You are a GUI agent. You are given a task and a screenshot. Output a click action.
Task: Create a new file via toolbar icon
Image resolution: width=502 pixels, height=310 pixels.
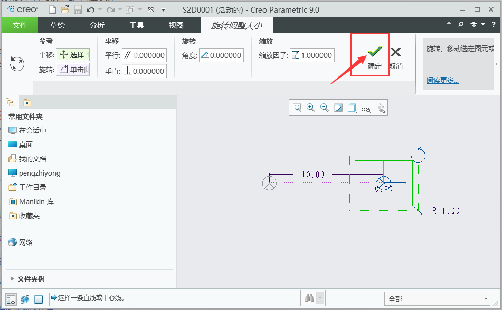pyautogui.click(x=52, y=10)
